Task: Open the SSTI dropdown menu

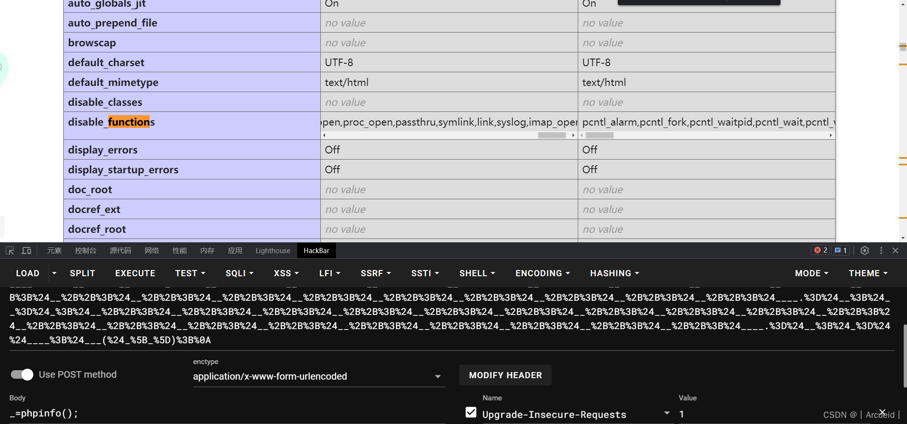Action: (425, 273)
